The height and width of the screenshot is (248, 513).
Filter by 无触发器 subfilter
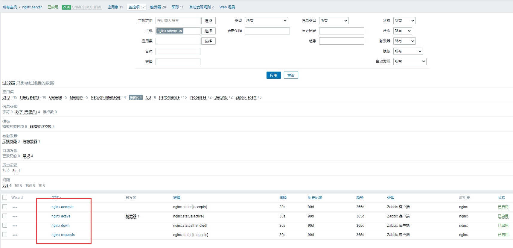pos(10,141)
